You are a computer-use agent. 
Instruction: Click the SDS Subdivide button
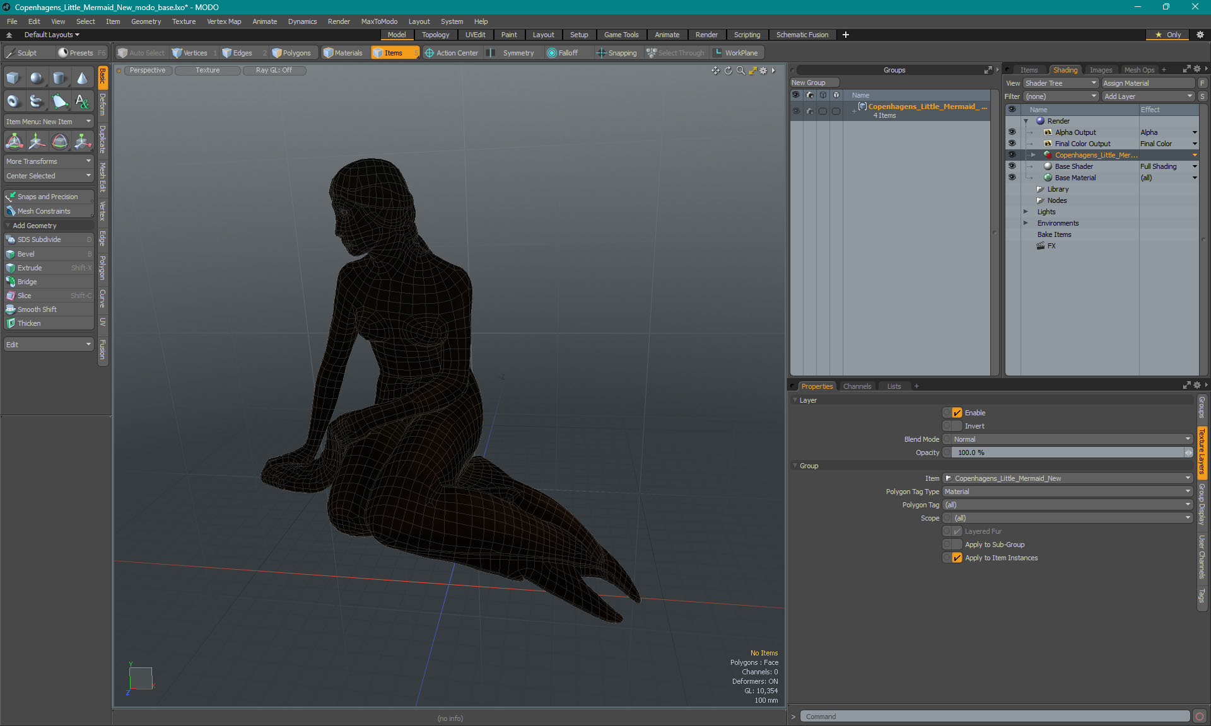pyautogui.click(x=49, y=239)
